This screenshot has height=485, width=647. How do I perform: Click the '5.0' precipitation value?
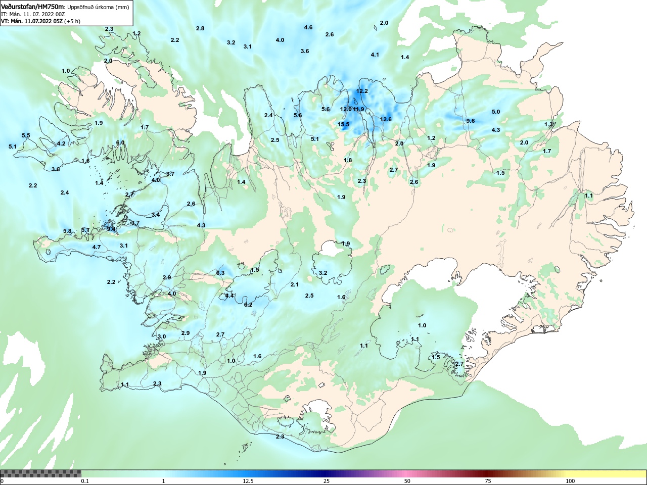tap(496, 112)
